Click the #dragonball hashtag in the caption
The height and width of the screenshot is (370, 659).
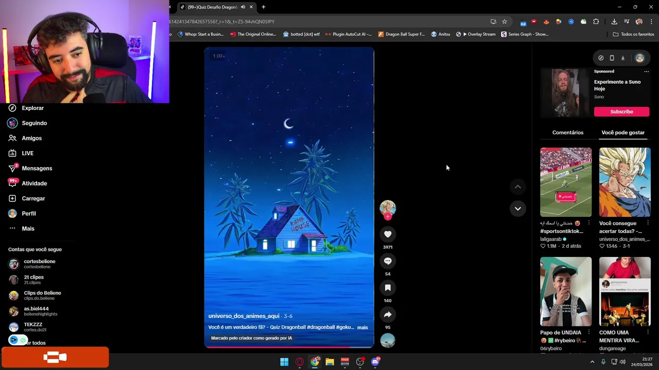pos(321,327)
